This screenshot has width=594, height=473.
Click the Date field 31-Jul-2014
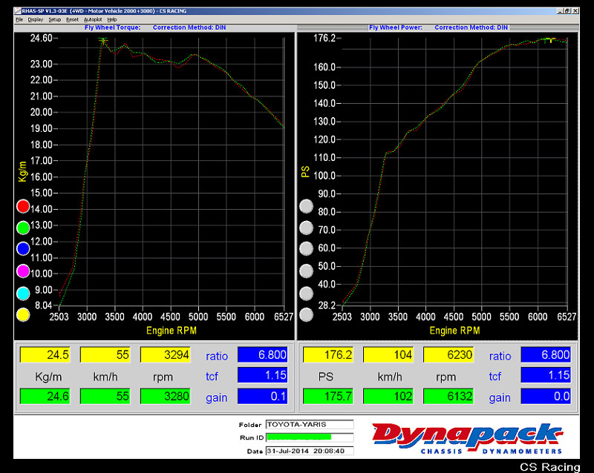click(310, 451)
